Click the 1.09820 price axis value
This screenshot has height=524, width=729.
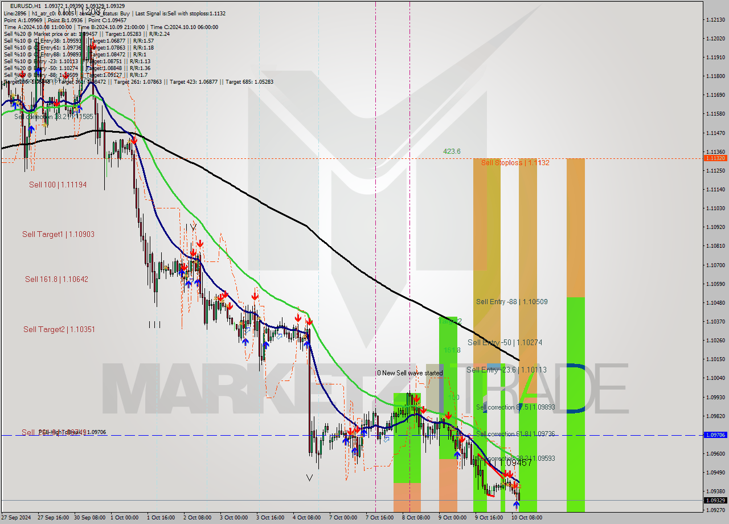point(715,416)
